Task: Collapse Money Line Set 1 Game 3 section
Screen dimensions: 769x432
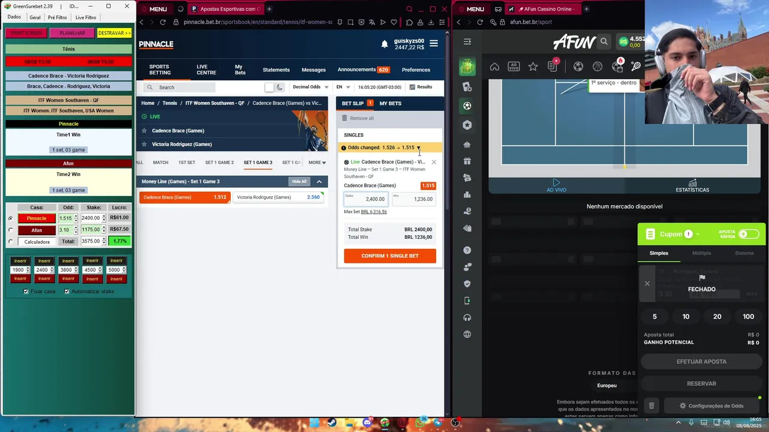Action: coord(319,182)
